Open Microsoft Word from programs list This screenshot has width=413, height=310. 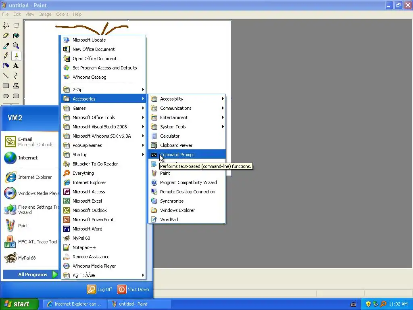[104, 229]
